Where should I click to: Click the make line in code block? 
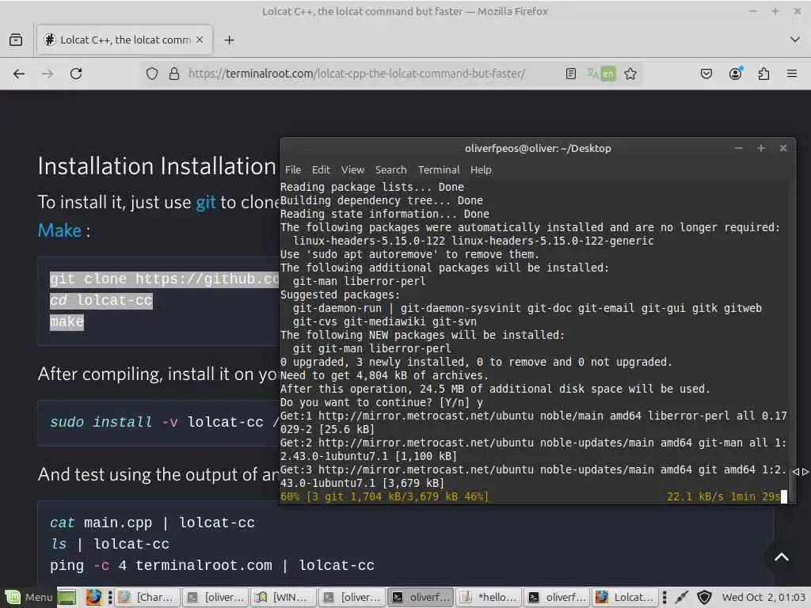[x=67, y=321]
